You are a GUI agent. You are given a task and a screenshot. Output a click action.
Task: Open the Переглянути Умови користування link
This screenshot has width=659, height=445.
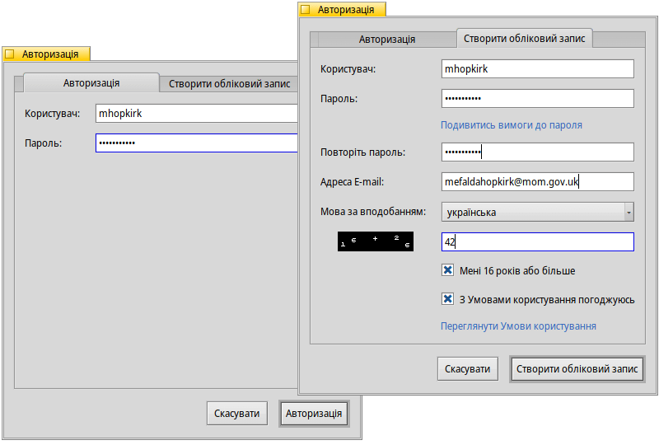(x=518, y=326)
